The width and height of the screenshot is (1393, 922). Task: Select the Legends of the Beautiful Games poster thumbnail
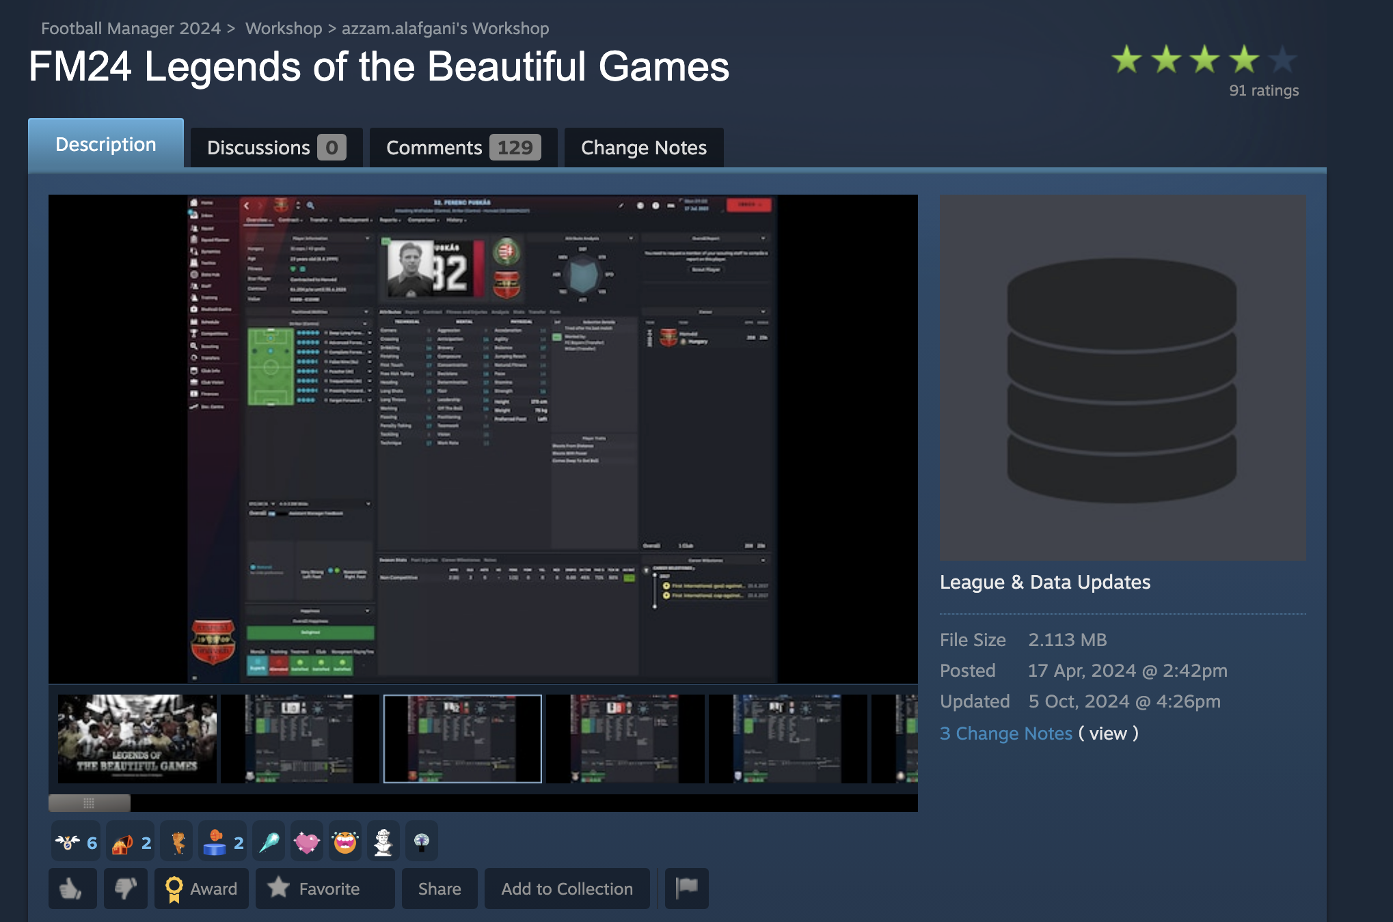coord(137,739)
